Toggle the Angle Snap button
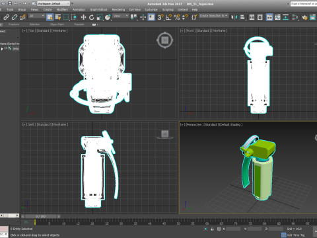 [168, 17]
